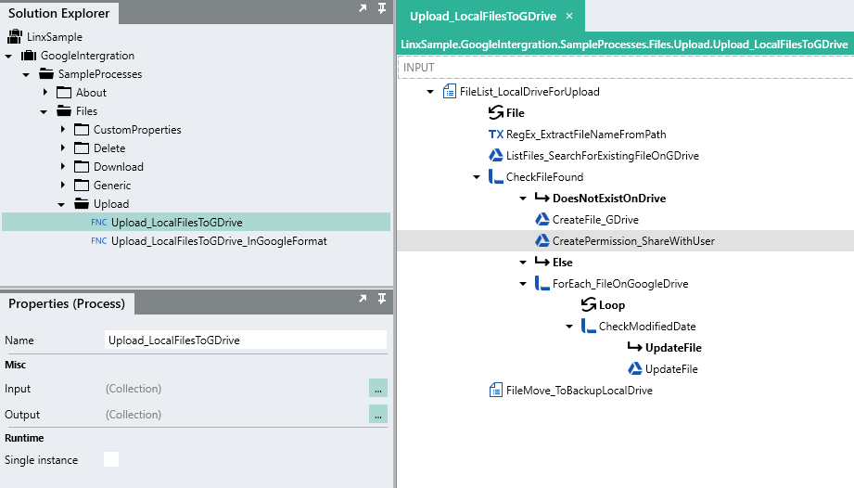Collapse the SampleProcesses folder

26,74
